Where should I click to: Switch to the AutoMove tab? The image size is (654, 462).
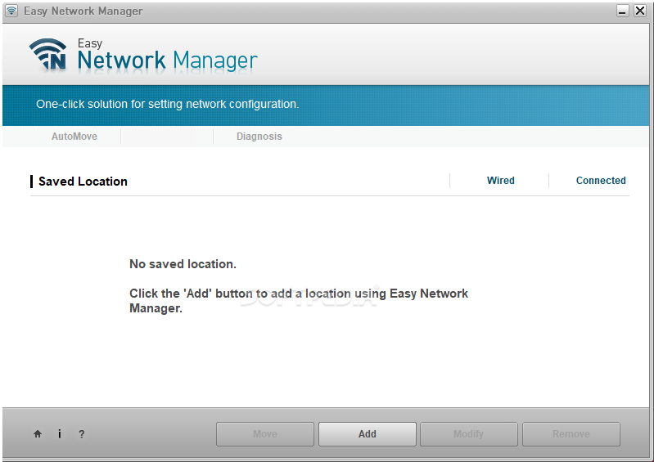pos(74,137)
